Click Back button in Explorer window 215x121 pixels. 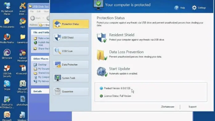point(35,18)
